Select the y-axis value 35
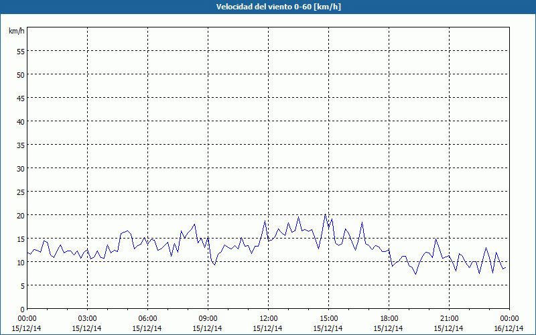Image resolution: width=536 pixels, height=335 pixels. [x=21, y=145]
